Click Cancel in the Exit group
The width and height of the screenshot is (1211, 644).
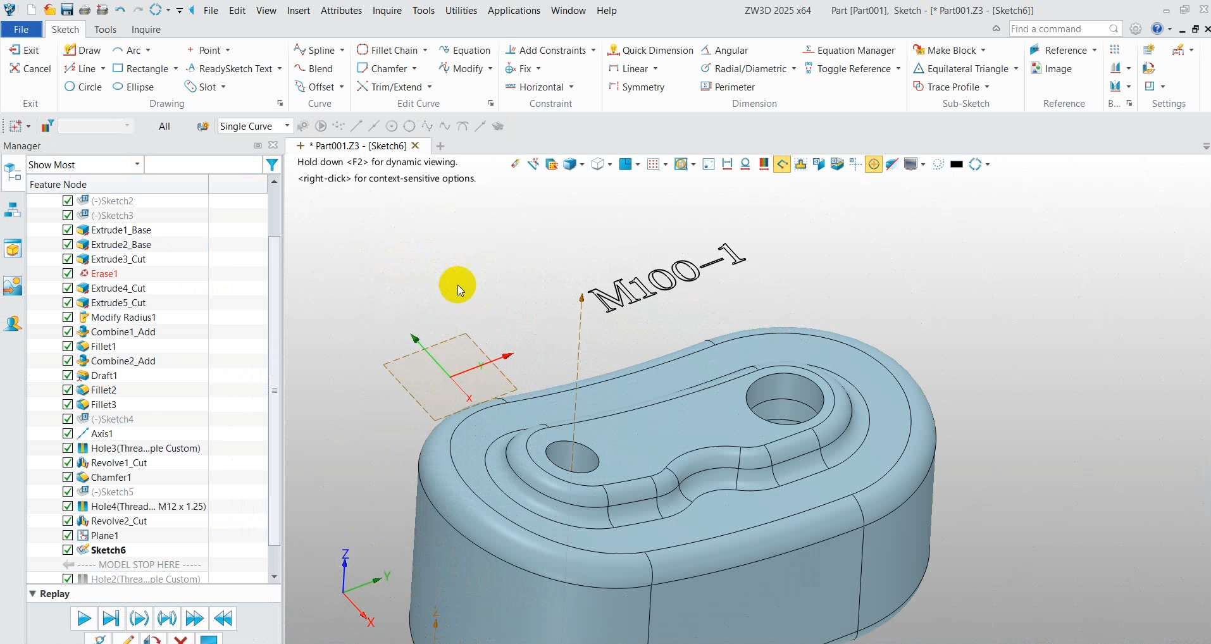[30, 68]
